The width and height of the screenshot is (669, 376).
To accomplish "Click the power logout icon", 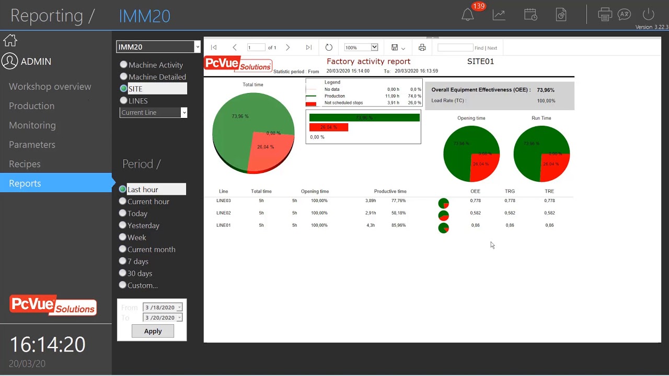I will click(649, 14).
